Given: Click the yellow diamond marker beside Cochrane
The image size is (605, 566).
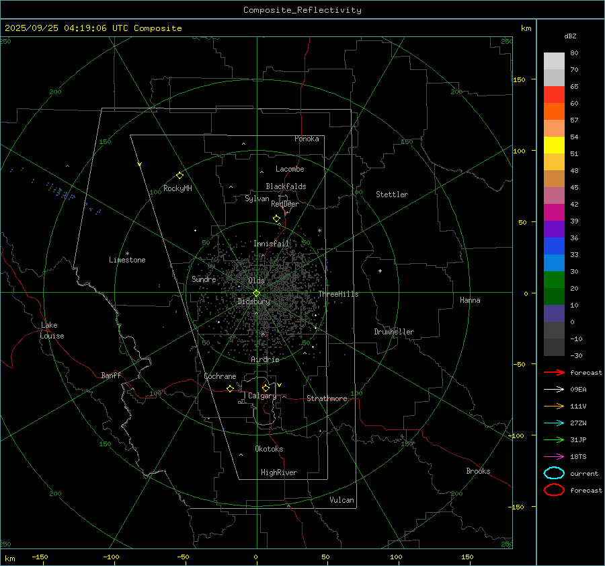Looking at the screenshot, I should [x=230, y=389].
